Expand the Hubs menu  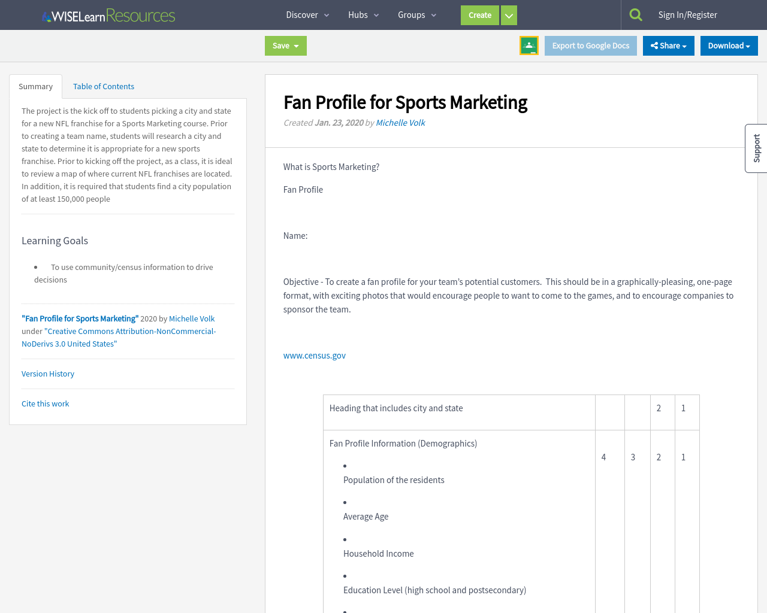pyautogui.click(x=358, y=14)
